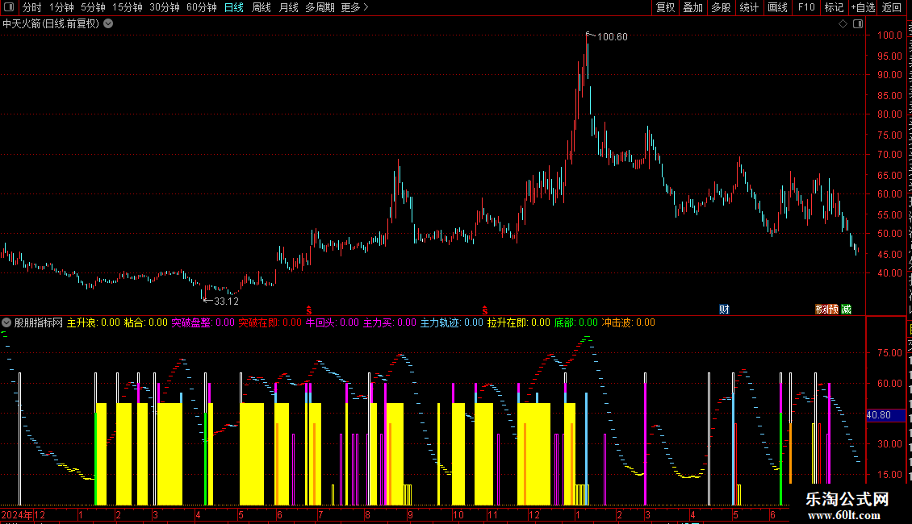Open the dropdown beside 中天火箭(日线.前复权)

[x=108, y=23]
